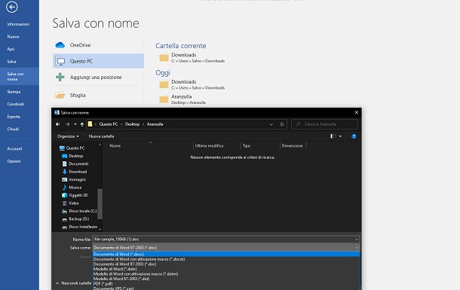Select Questo PC save location
This screenshot has height=290, width=460.
click(98, 61)
